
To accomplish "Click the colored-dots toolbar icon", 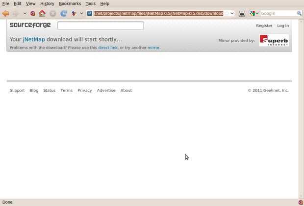I will click(74, 13).
